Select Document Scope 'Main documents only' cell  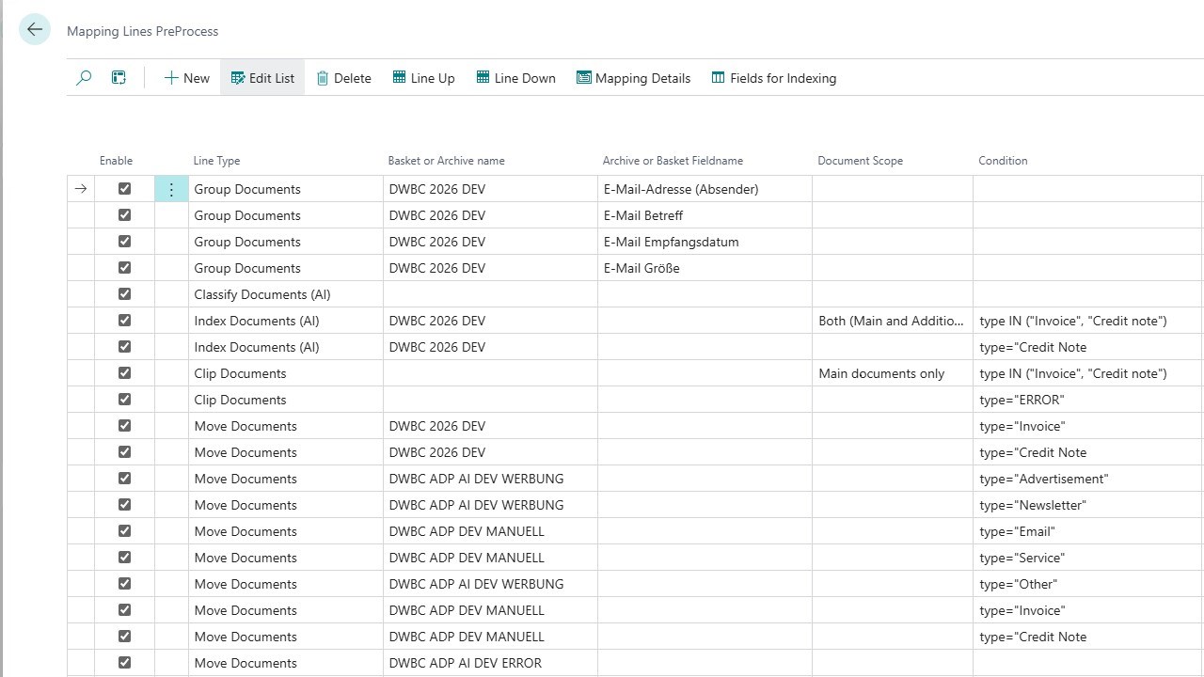coord(893,373)
